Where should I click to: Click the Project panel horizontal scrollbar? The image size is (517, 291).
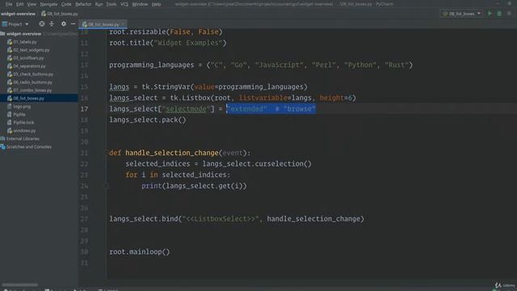click(19, 285)
